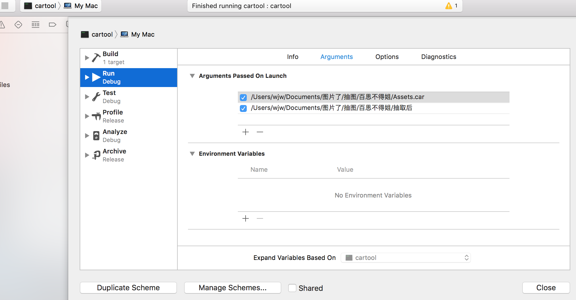Expand the Archive action disclosure triangle
The image size is (576, 300).
(x=87, y=155)
